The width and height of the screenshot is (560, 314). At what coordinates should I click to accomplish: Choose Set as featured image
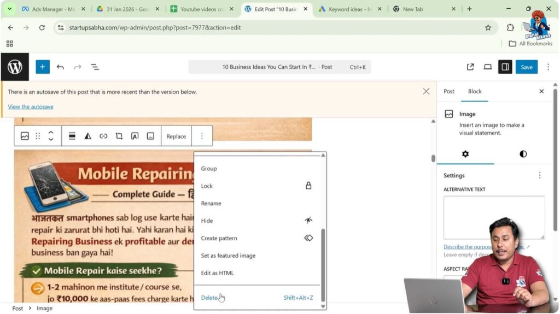pyautogui.click(x=257, y=256)
